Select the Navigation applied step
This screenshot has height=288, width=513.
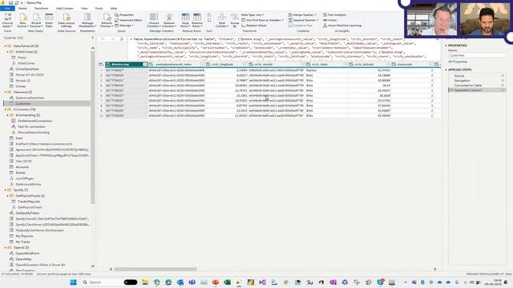[x=462, y=81]
